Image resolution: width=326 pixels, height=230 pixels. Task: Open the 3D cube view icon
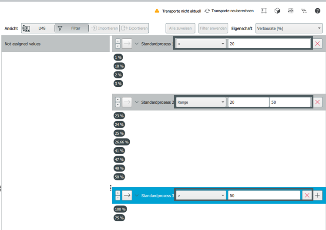(277, 10)
